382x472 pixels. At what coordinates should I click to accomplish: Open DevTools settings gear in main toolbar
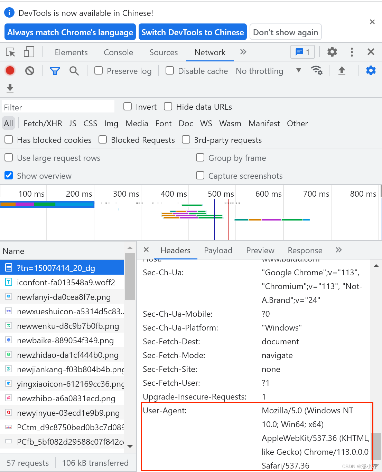point(332,52)
